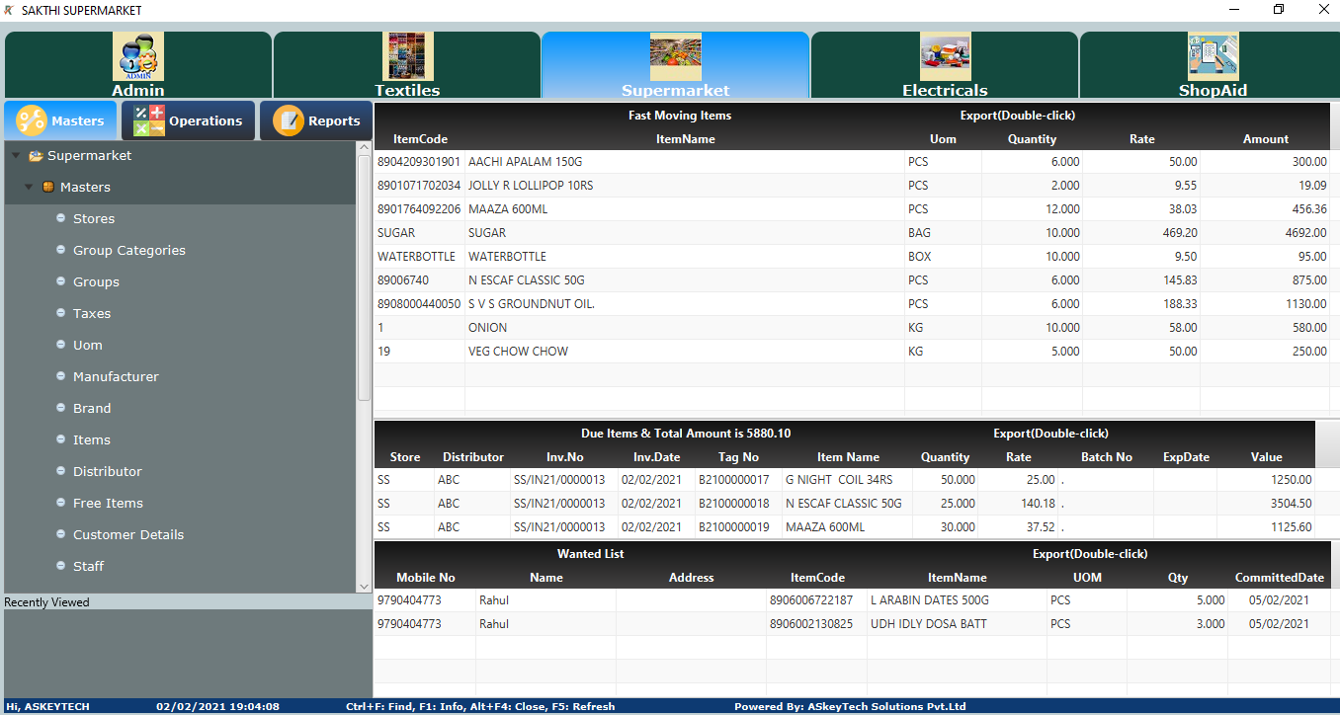Click the Masters tab icon
Viewport: 1340px width, 715px height.
[x=32, y=120]
